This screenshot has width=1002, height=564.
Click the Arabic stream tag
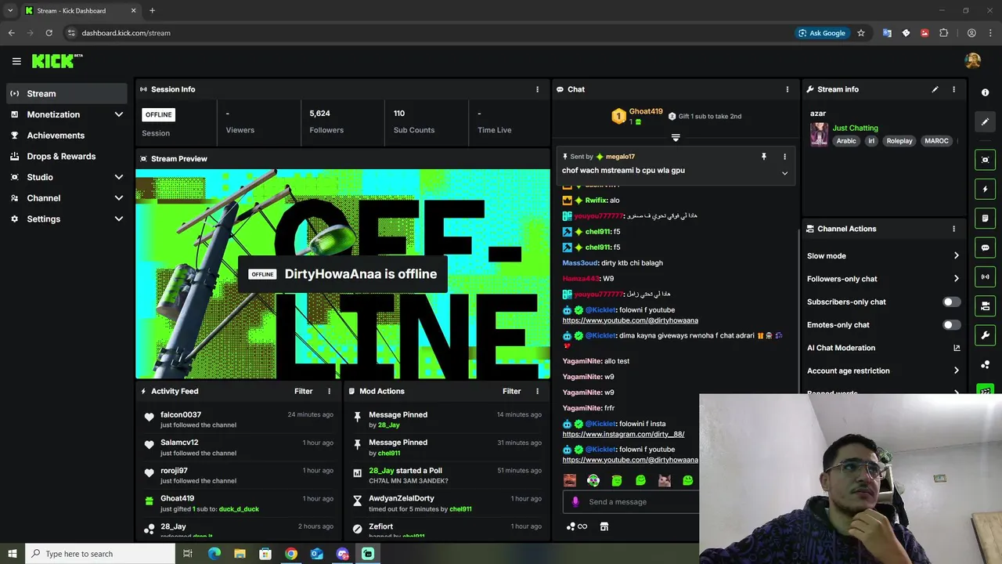(846, 141)
